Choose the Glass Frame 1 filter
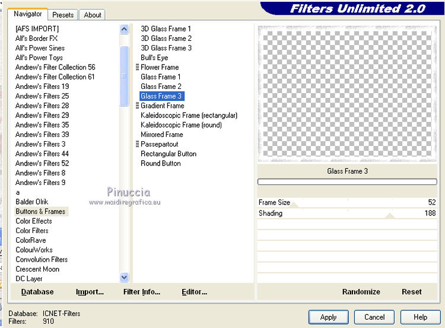This screenshot has height=328, width=445. (161, 77)
